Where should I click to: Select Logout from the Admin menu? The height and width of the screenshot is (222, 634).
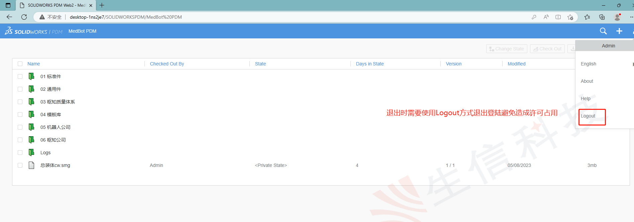click(x=588, y=116)
